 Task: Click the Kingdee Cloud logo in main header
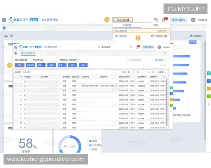[23, 20]
